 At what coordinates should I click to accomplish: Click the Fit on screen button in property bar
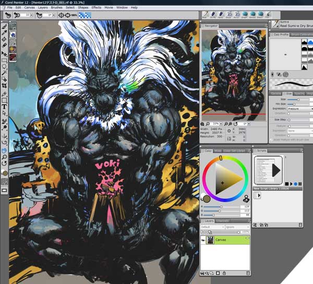[x=67, y=15]
